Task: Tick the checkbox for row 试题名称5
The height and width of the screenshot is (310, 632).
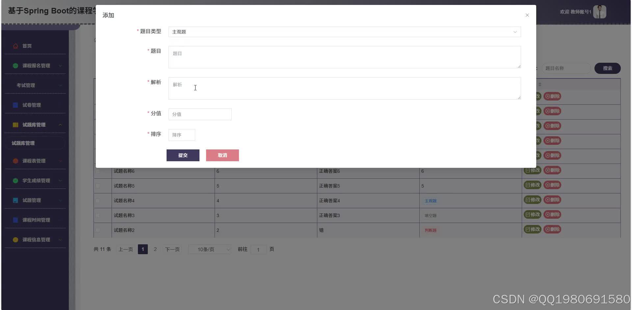Action: click(98, 186)
